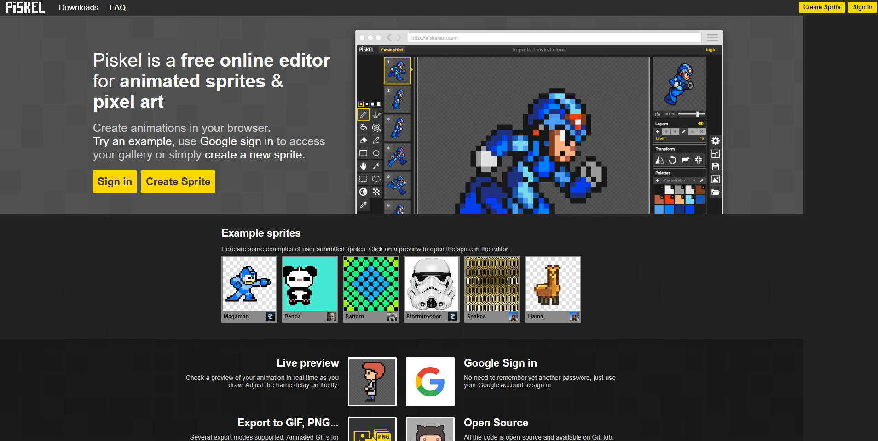Open the hamburger menu in the mock browser
The image size is (878, 441).
click(x=712, y=38)
